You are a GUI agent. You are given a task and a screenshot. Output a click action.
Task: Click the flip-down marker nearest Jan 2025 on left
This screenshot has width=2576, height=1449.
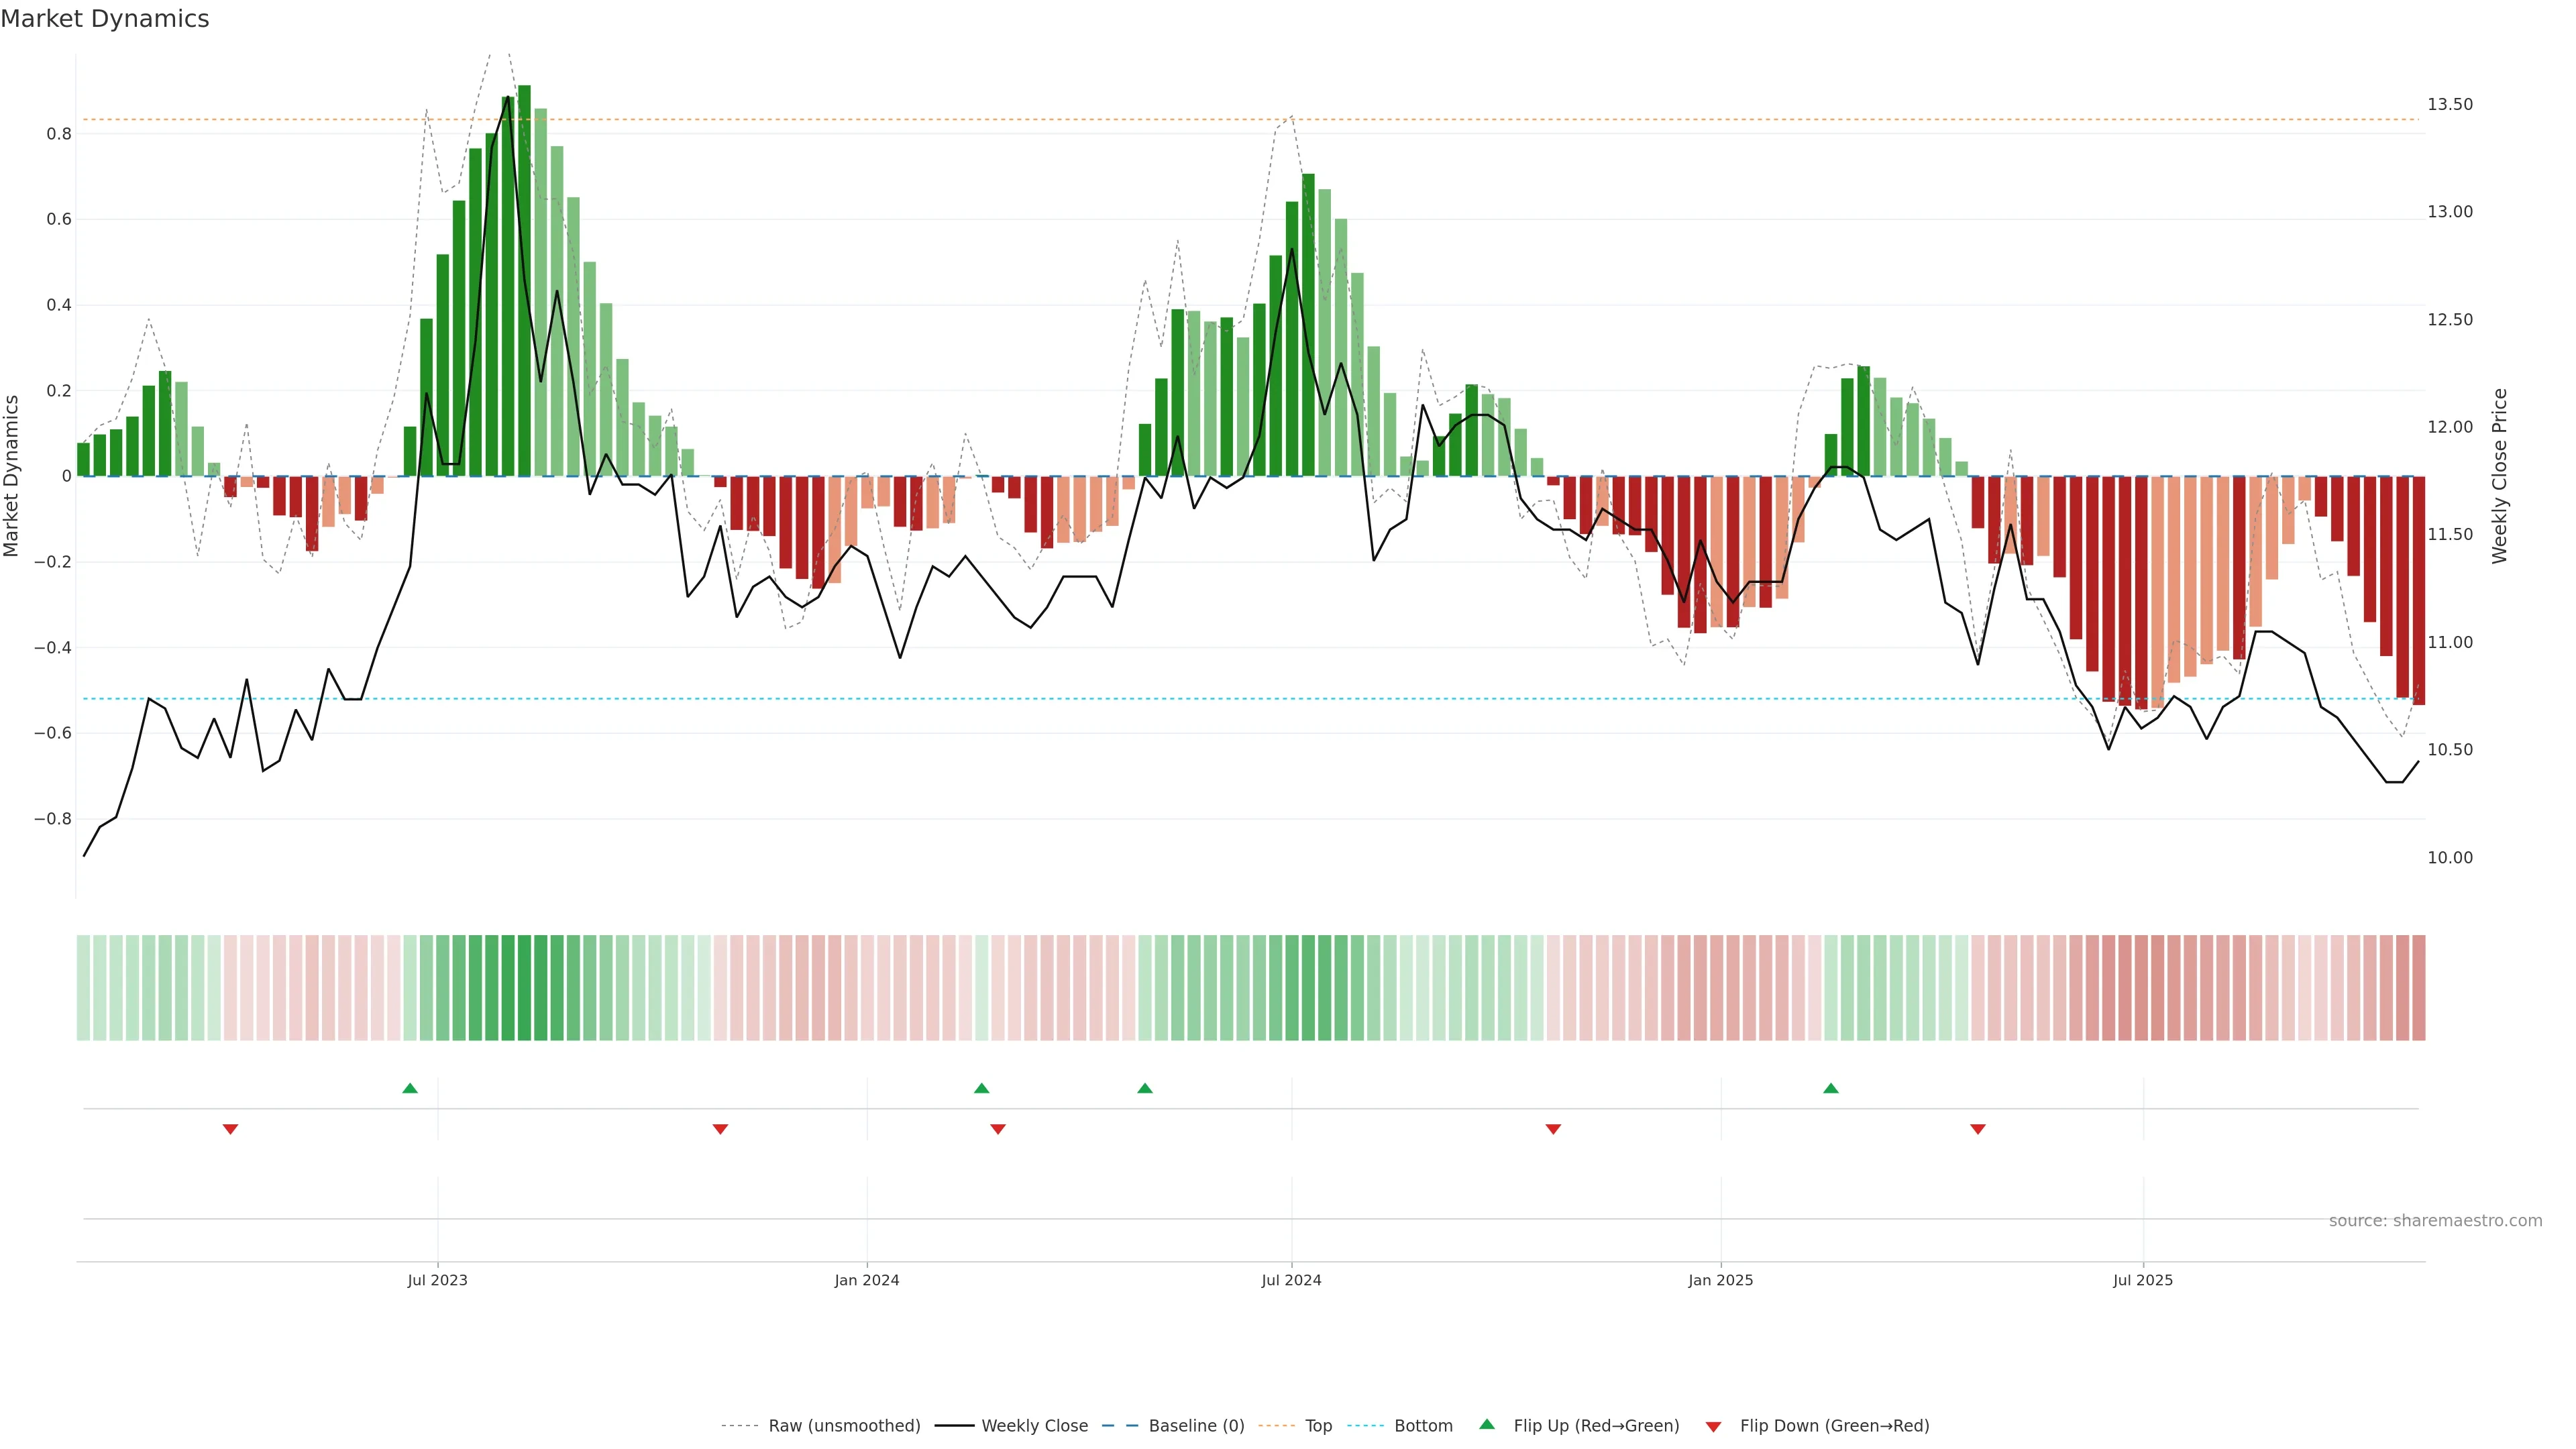1553,1129
